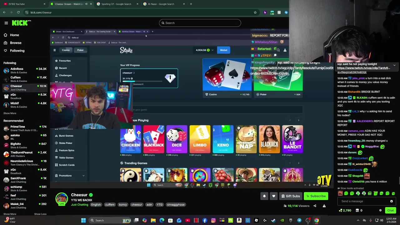
Task: Open the Kick hamburger sidebar menu
Action: pos(6,23)
